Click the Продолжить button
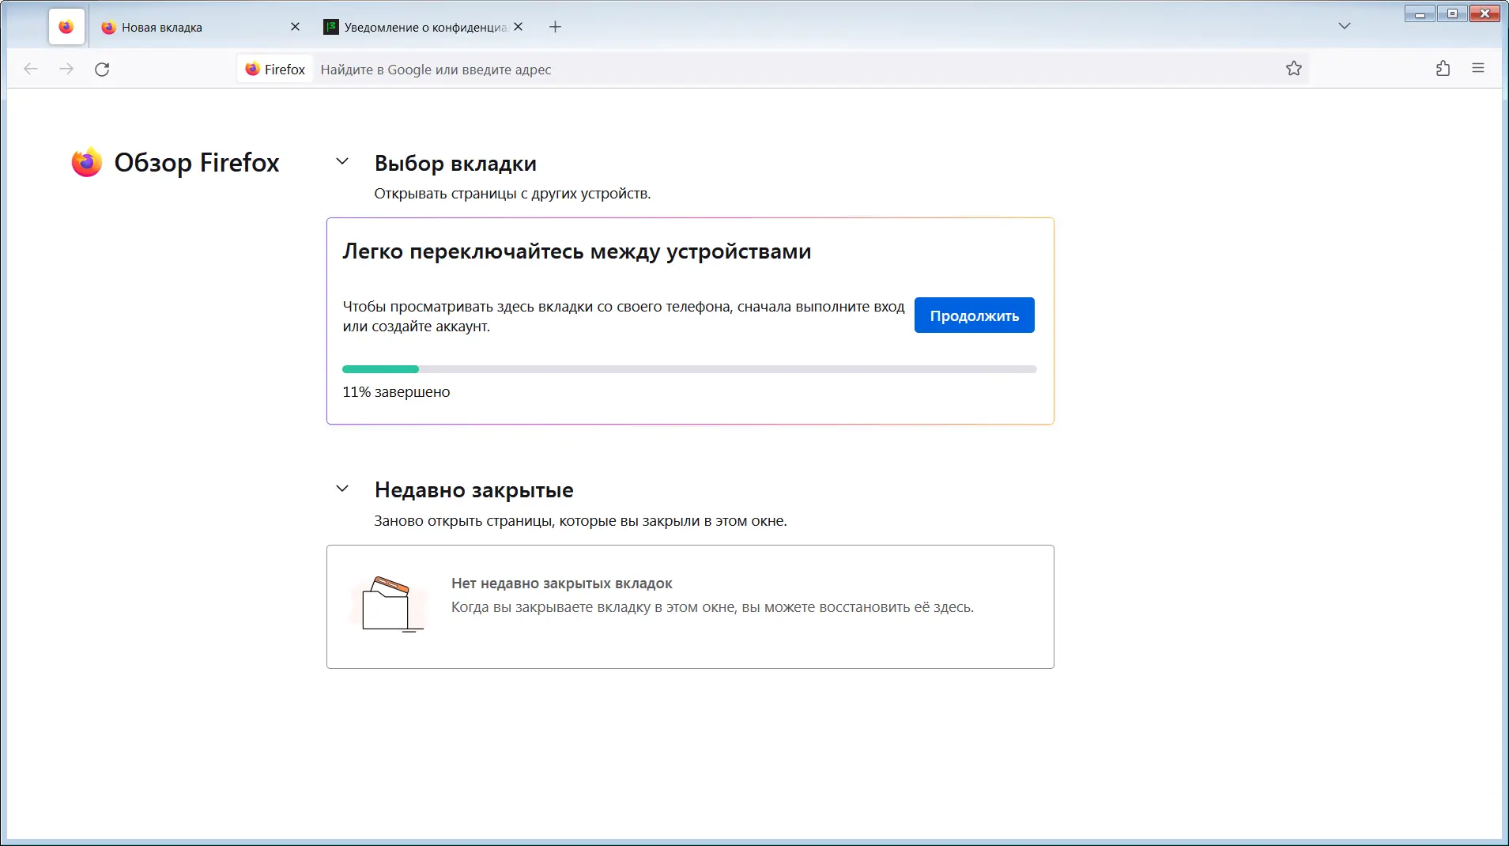The image size is (1509, 846). click(974, 315)
